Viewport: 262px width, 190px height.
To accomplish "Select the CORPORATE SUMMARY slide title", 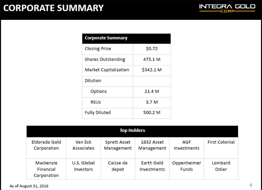I will [x=53, y=8].
